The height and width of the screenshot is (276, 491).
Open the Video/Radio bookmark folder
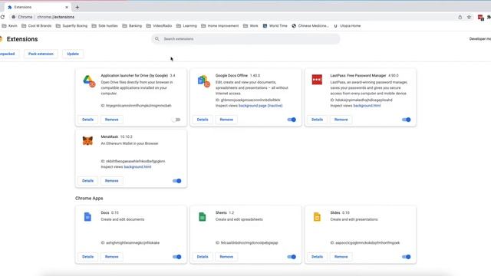tap(159, 25)
